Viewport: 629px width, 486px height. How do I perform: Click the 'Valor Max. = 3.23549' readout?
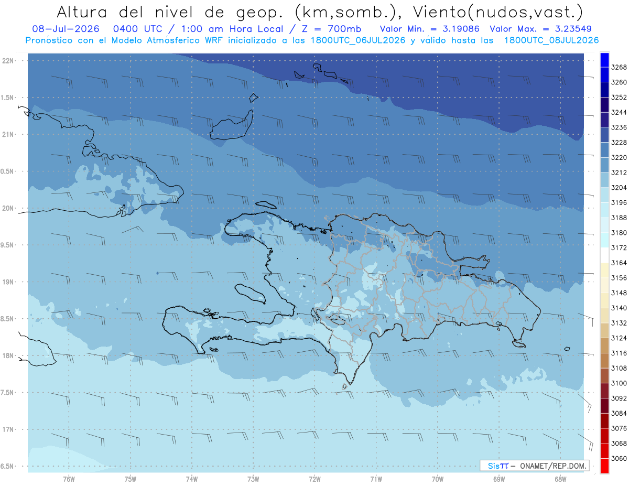tap(542, 28)
